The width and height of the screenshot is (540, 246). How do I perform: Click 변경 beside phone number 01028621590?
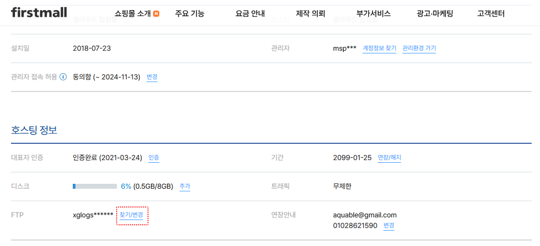coord(389,226)
